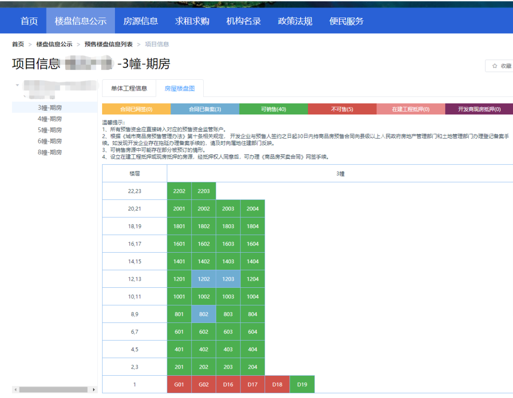Open unit 2004 cell
Viewport: 513px width, 398px height.
[253, 208]
